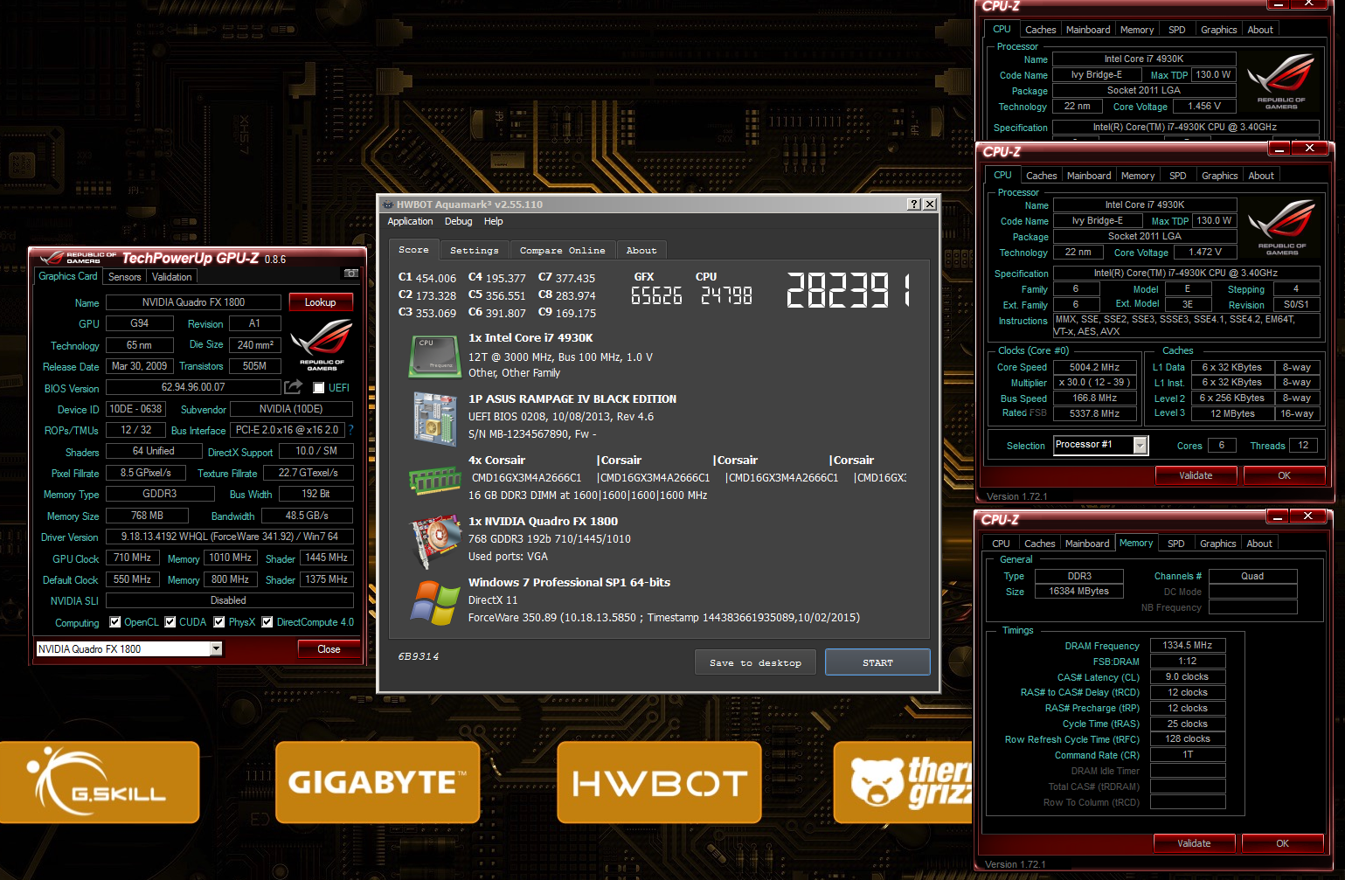
Task: Click the START button in Aquamark
Action: (877, 662)
